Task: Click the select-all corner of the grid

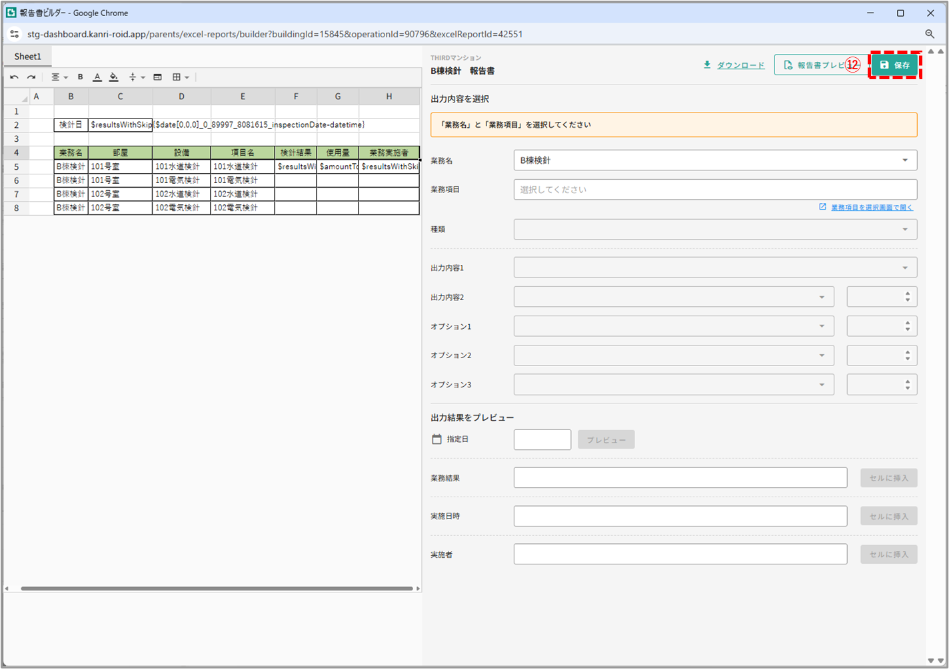Action: [16, 97]
